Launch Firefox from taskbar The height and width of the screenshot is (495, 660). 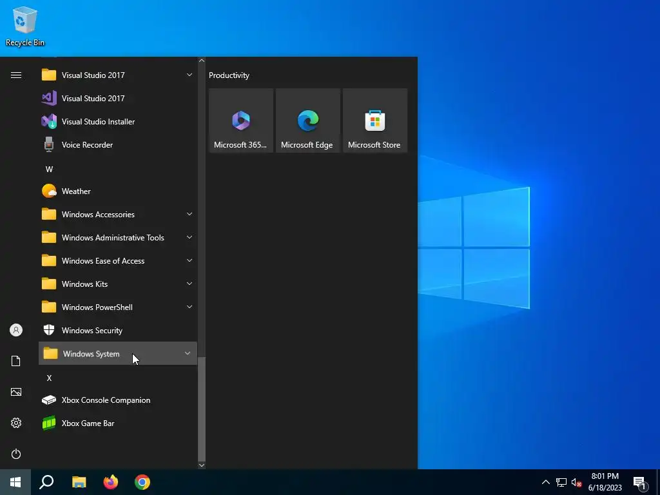click(111, 482)
